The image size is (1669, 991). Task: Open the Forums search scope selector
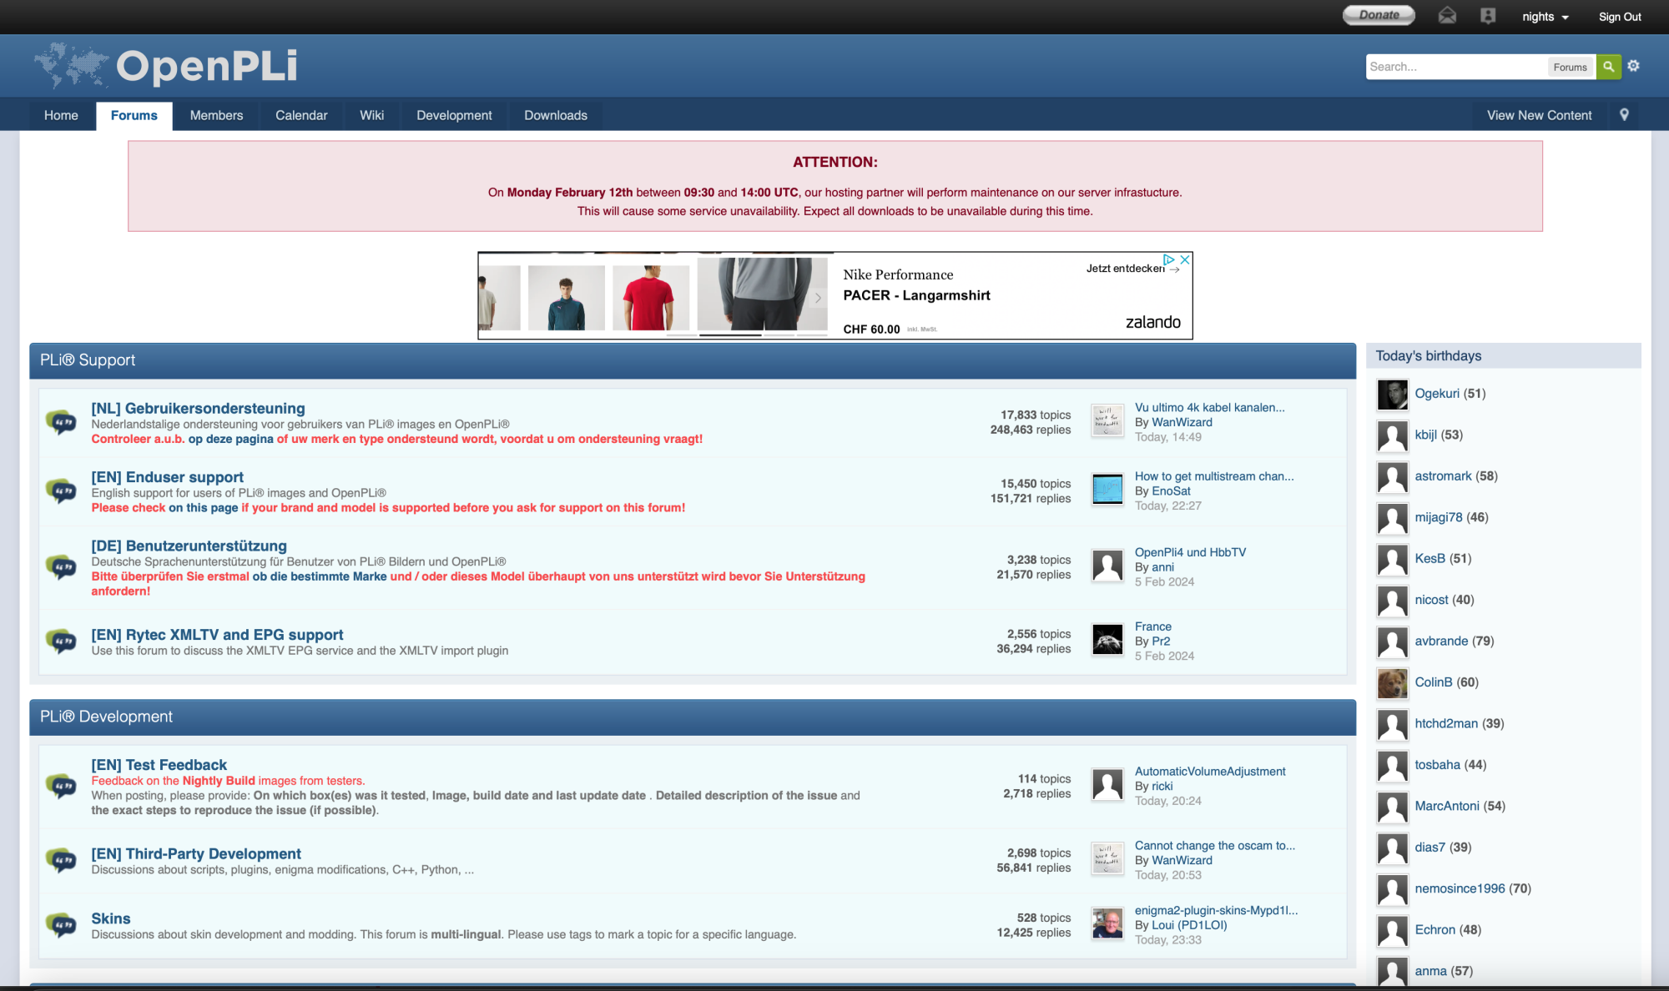pos(1571,66)
